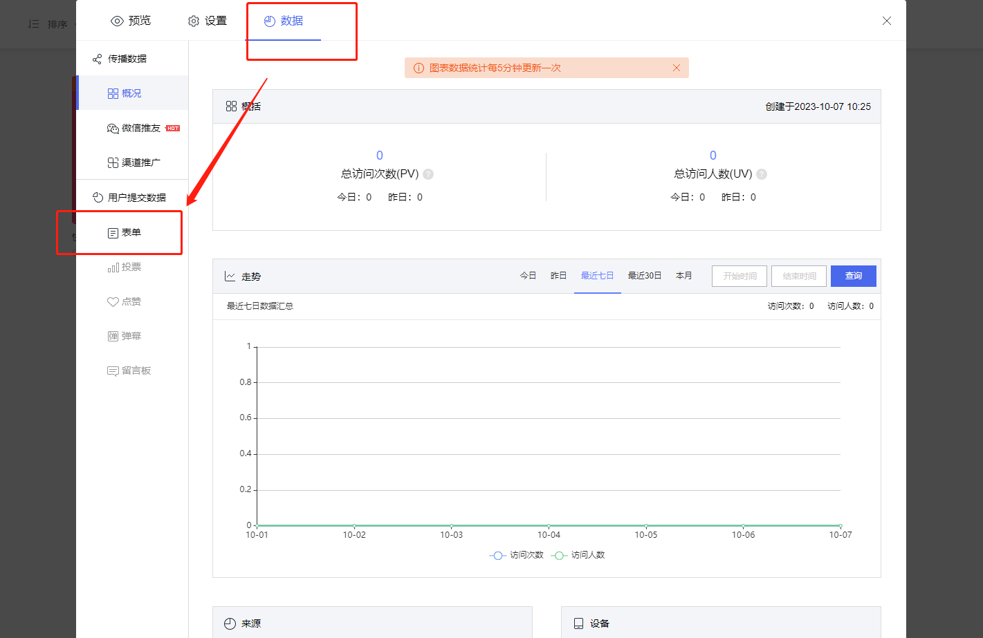The image size is (983, 638).
Task: Select the 数据 data tab
Action: coord(284,21)
